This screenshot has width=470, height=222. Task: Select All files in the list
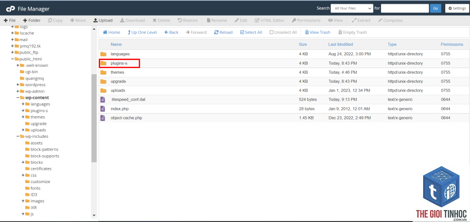[251, 32]
